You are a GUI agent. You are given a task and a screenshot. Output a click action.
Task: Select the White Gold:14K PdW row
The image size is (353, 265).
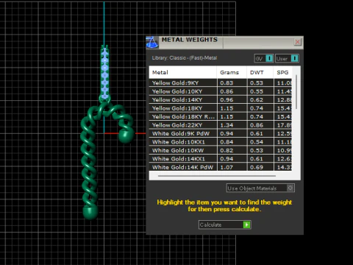tap(221, 167)
